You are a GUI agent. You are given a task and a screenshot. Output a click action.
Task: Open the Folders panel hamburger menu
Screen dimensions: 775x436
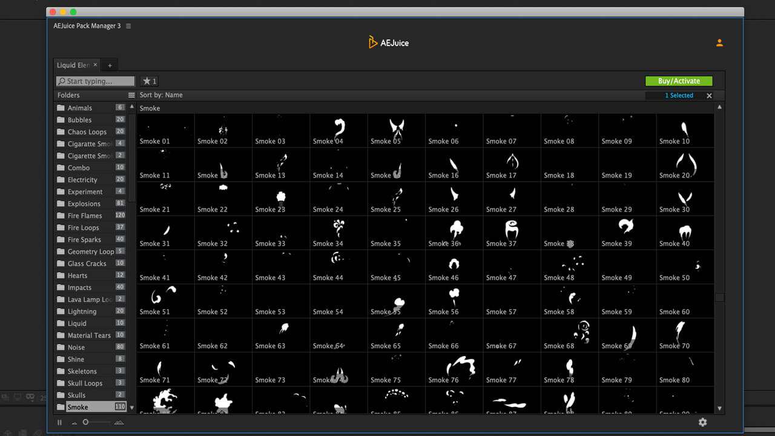coord(131,95)
